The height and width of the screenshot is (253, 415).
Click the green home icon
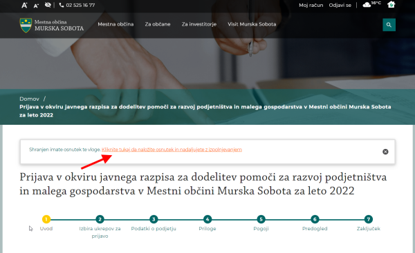coord(391,5)
